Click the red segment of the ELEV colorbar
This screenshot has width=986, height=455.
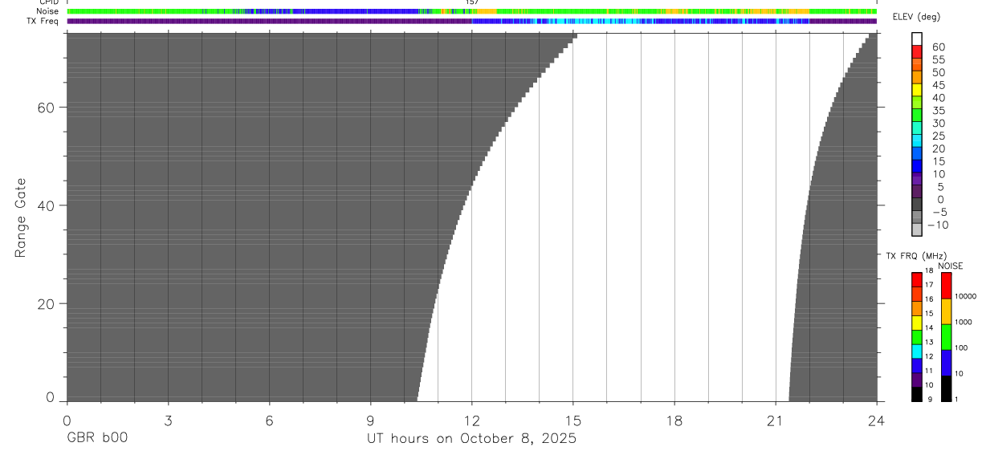point(917,51)
